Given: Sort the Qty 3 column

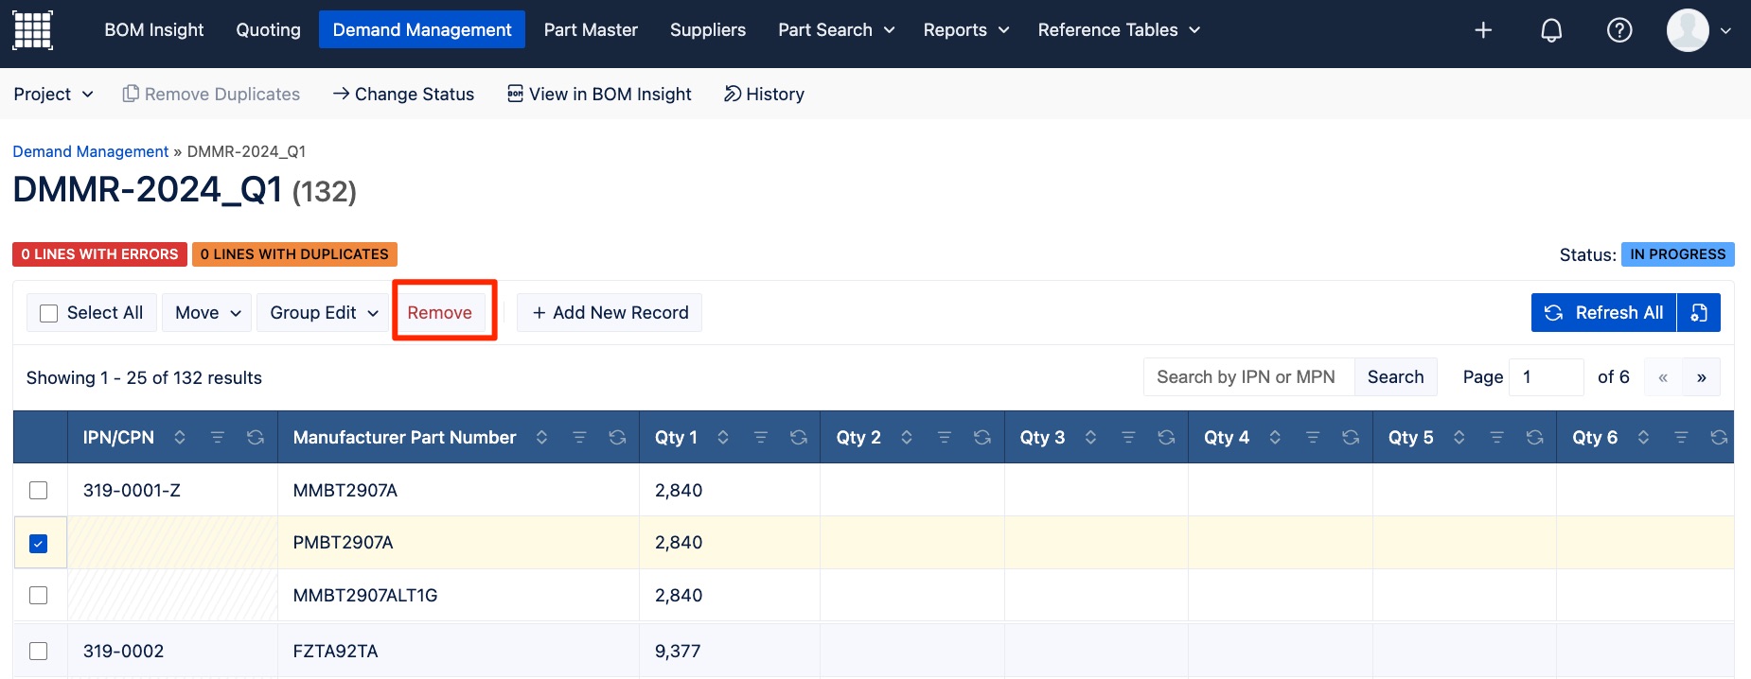Looking at the screenshot, I should [x=1090, y=437].
